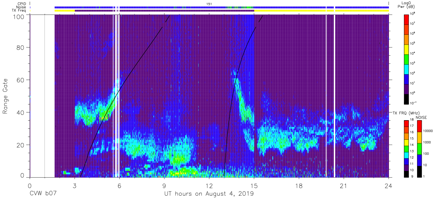Select the 10⁴ label on Lag0 Pwr colorbar
Image resolution: width=437 pixels, height=201 pixels.
413,53
